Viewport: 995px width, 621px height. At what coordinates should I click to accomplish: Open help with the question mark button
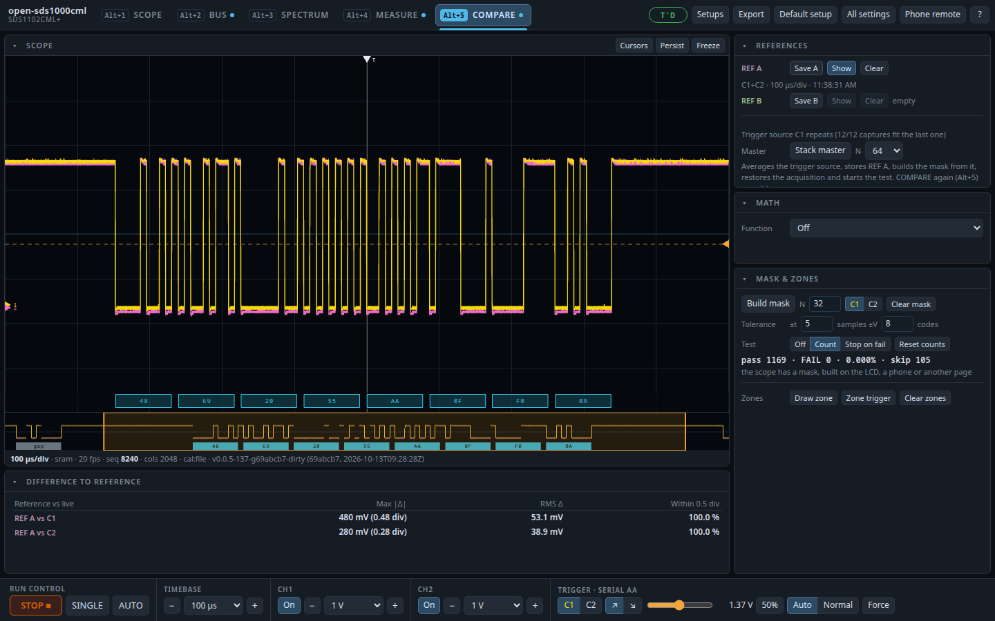click(979, 14)
